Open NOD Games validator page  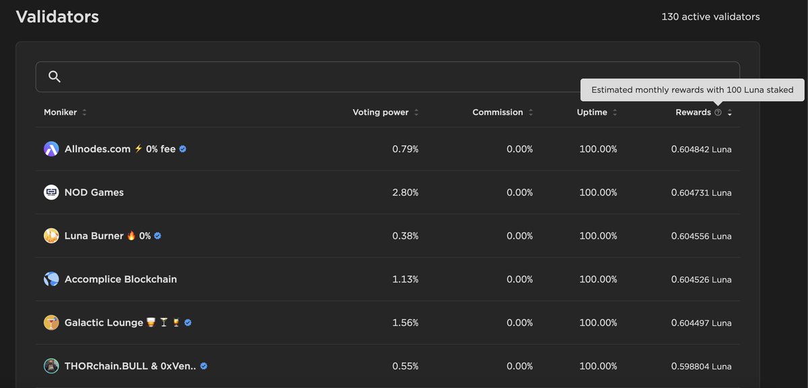pos(94,193)
